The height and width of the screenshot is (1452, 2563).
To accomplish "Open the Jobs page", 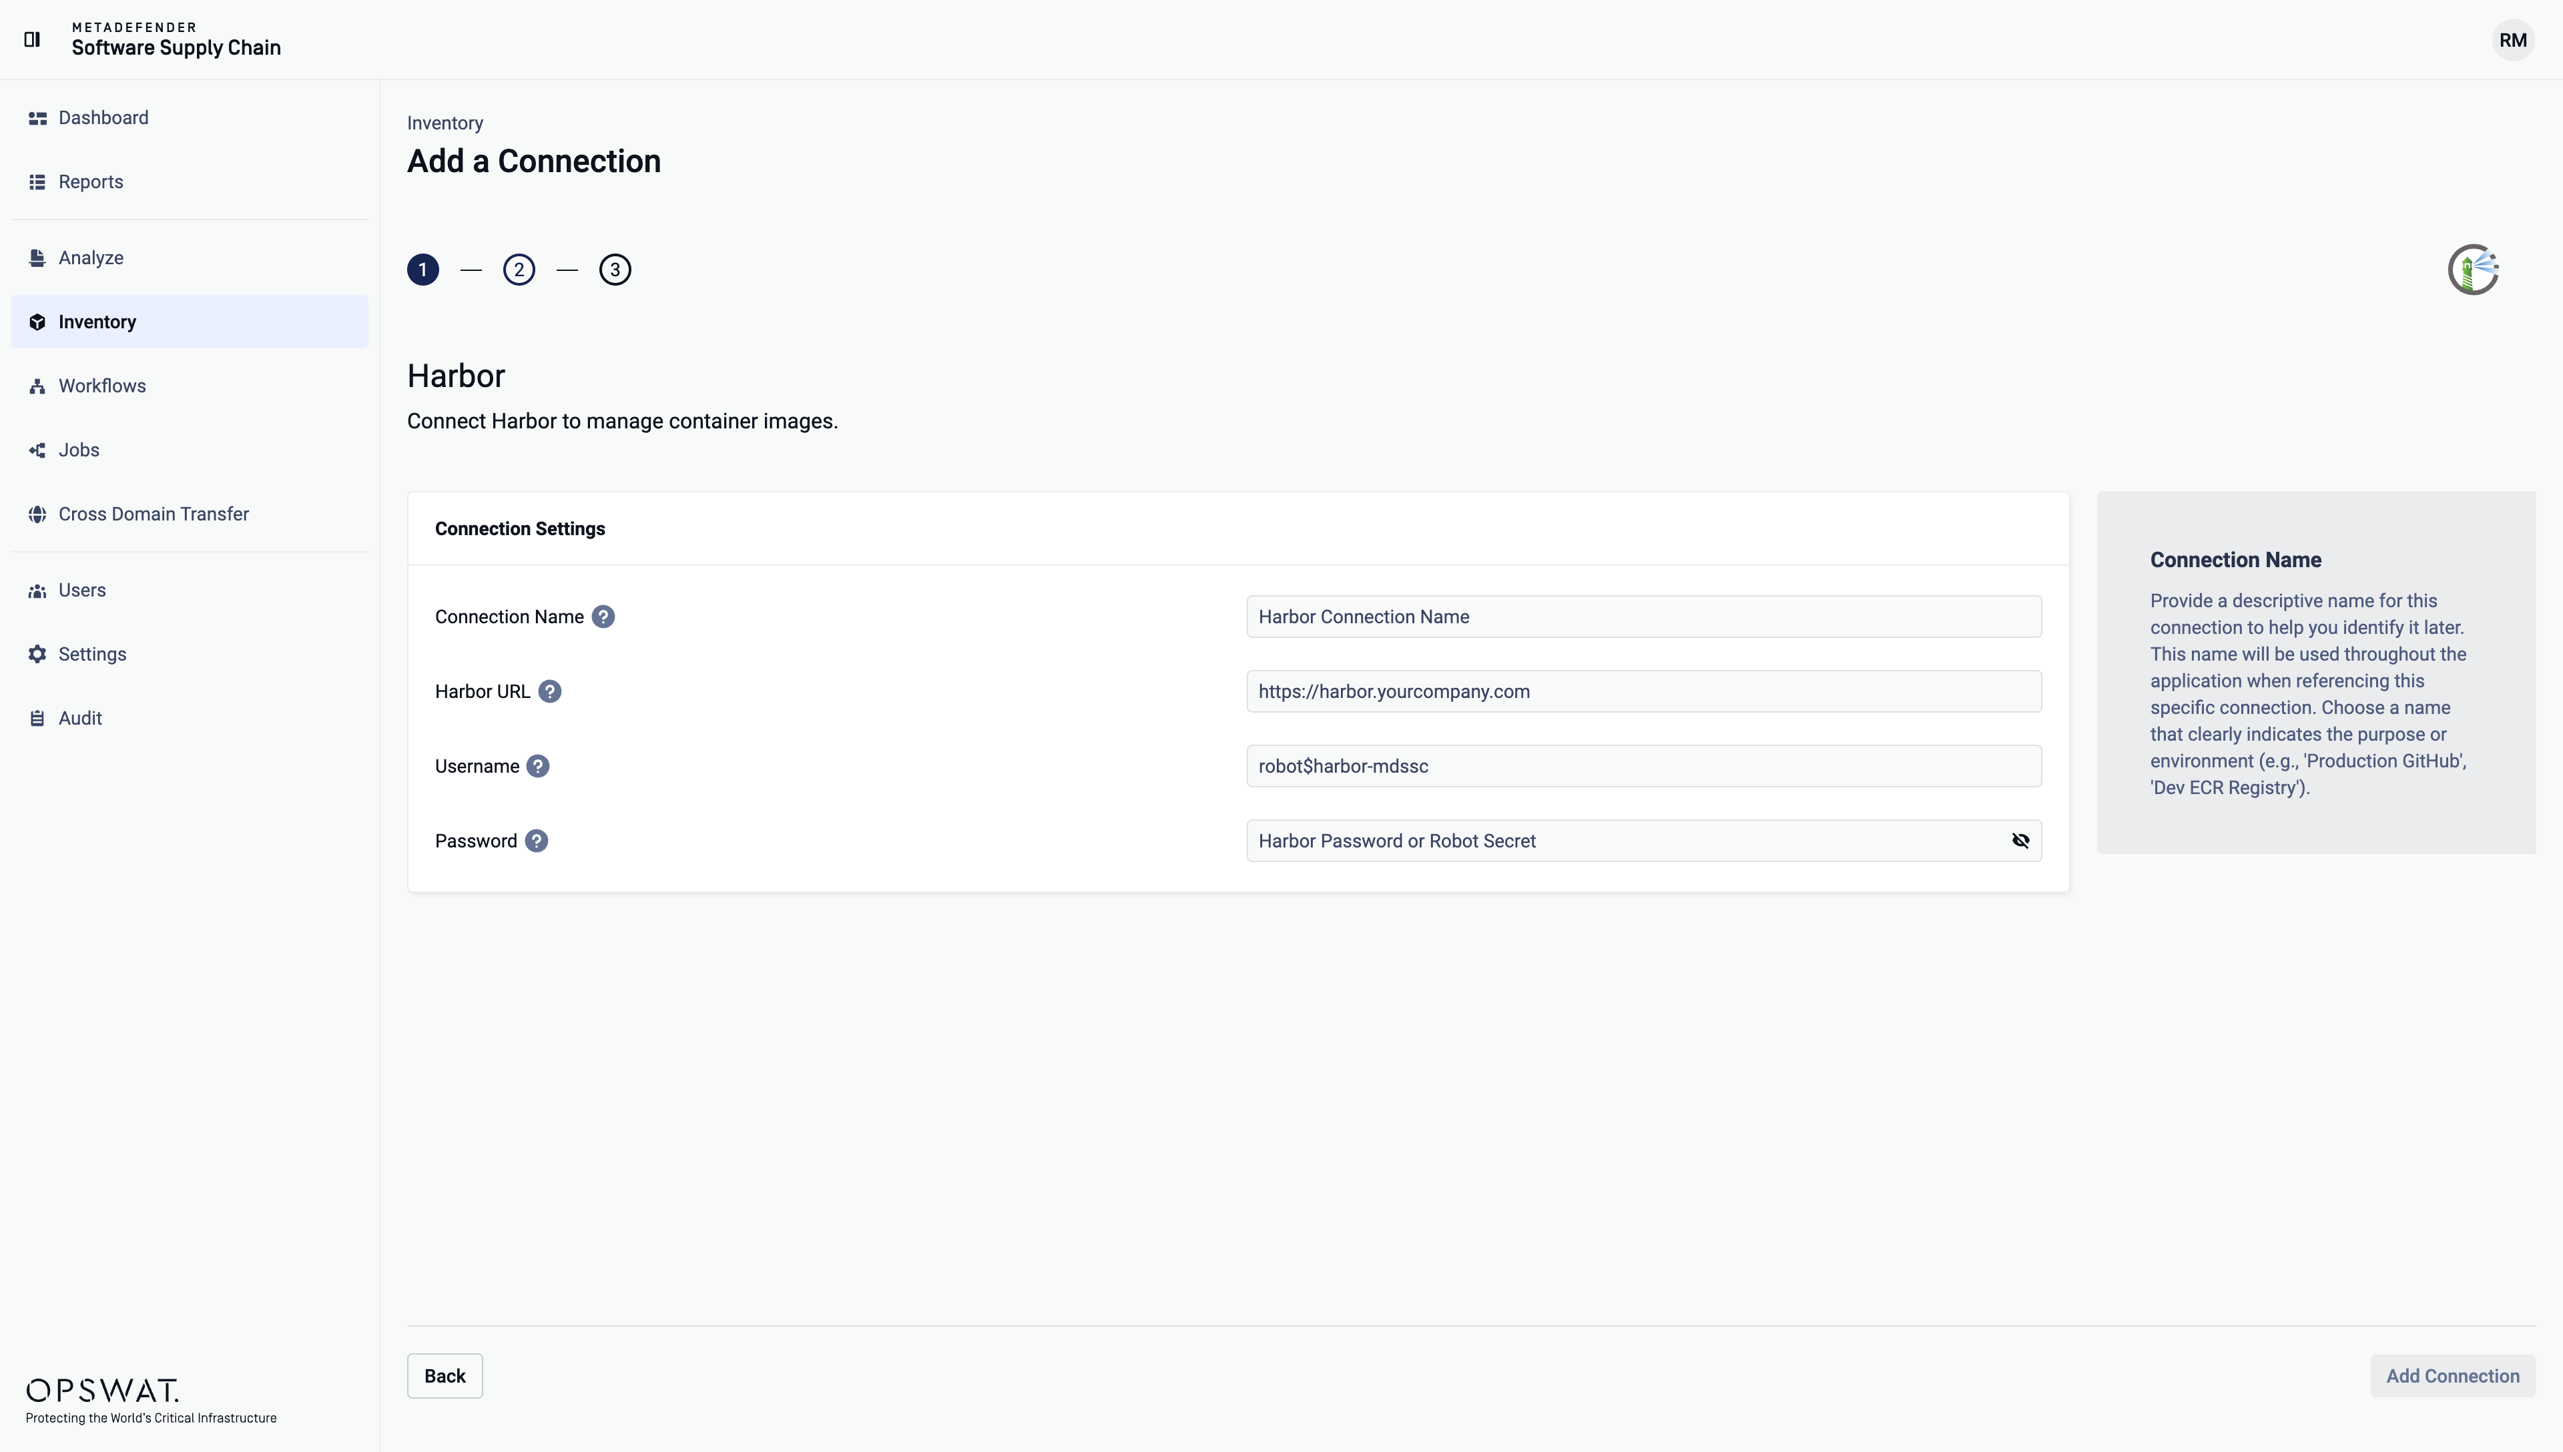I will (x=190, y=450).
